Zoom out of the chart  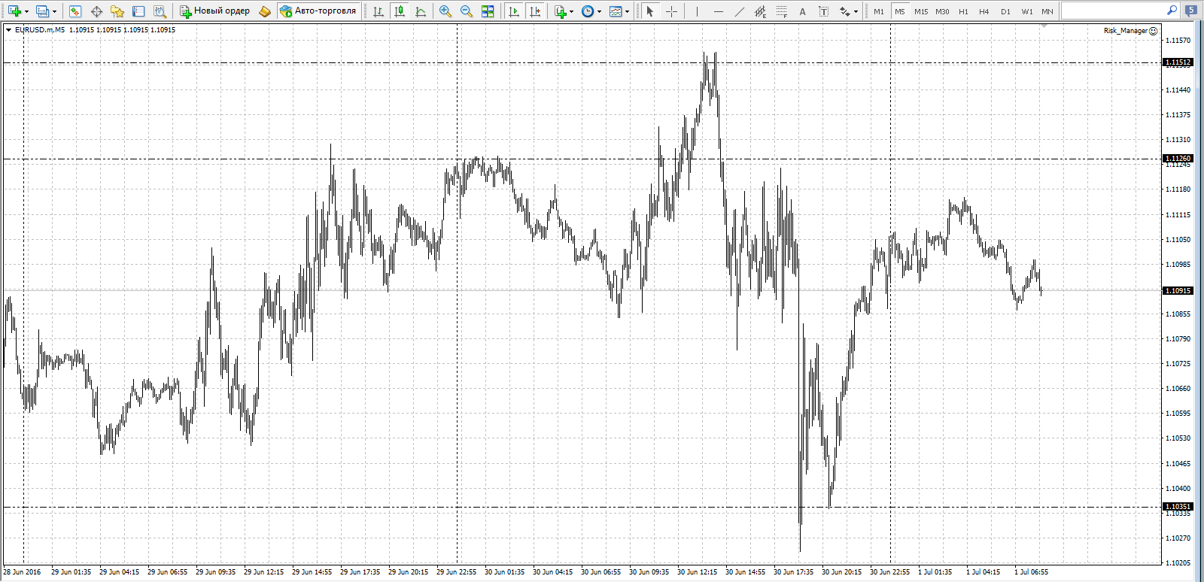467,11
